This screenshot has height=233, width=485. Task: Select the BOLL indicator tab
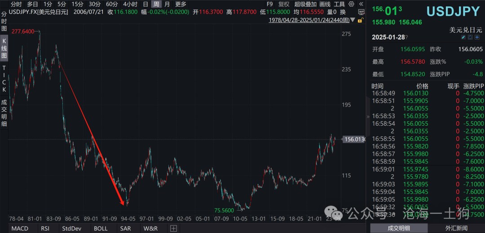(x=101, y=229)
